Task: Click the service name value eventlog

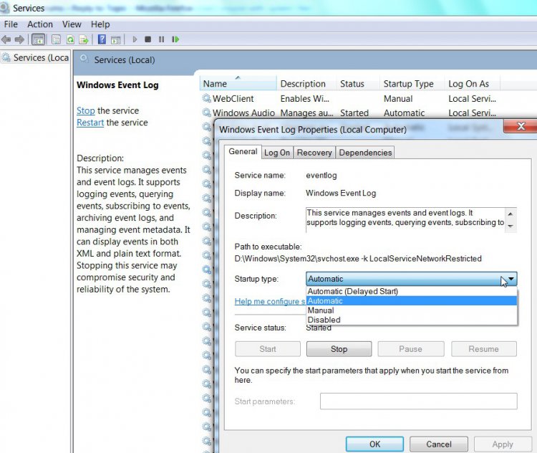Action: [x=321, y=175]
